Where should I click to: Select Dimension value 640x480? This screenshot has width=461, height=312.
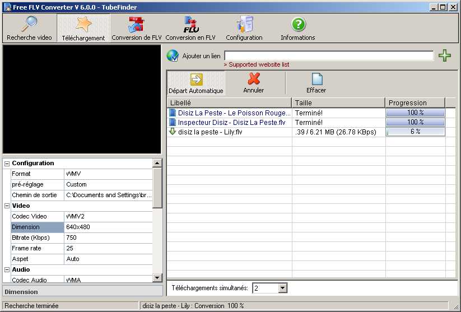[108, 227]
